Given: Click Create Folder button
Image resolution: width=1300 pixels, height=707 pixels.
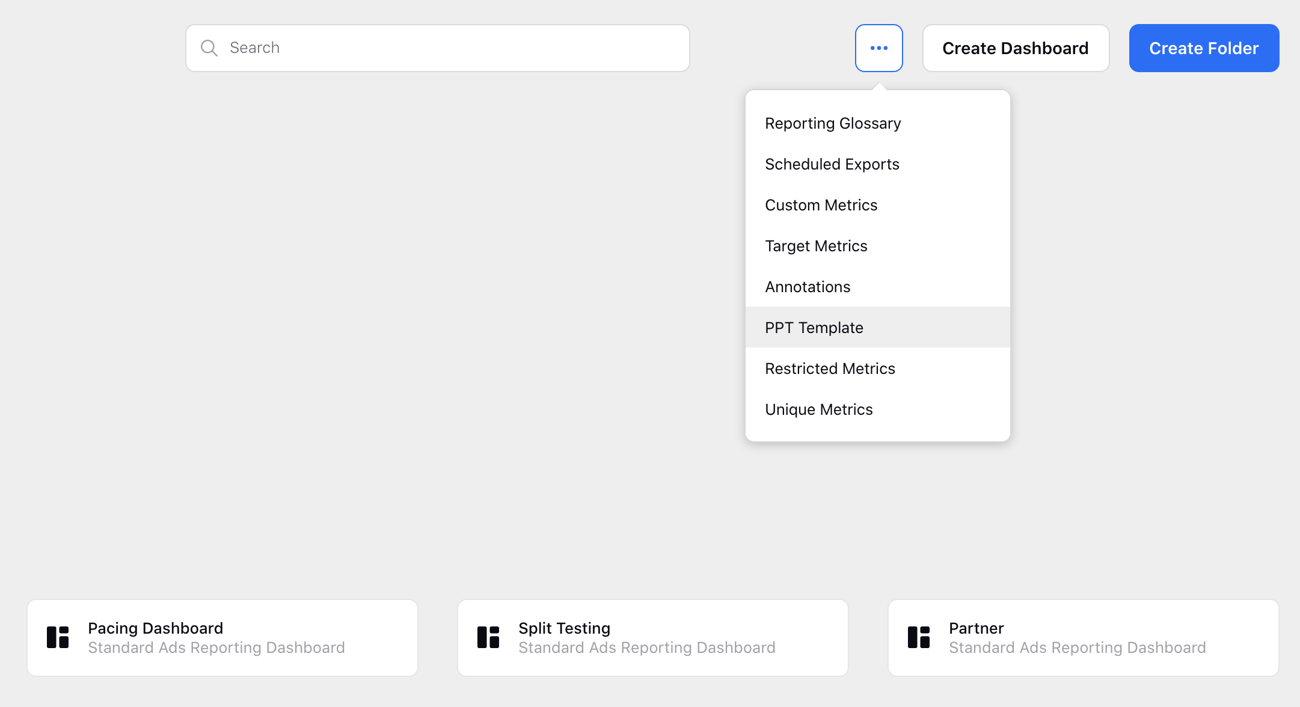Looking at the screenshot, I should tap(1205, 48).
